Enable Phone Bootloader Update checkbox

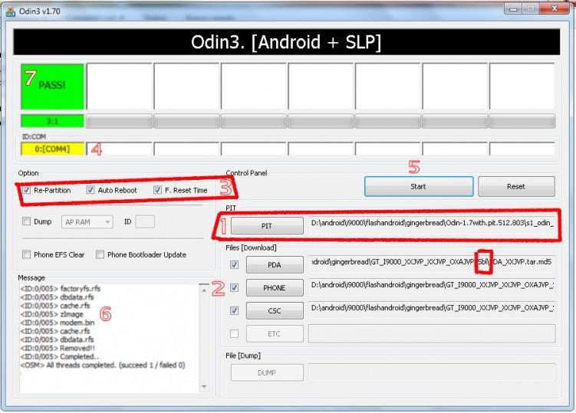pyautogui.click(x=100, y=254)
